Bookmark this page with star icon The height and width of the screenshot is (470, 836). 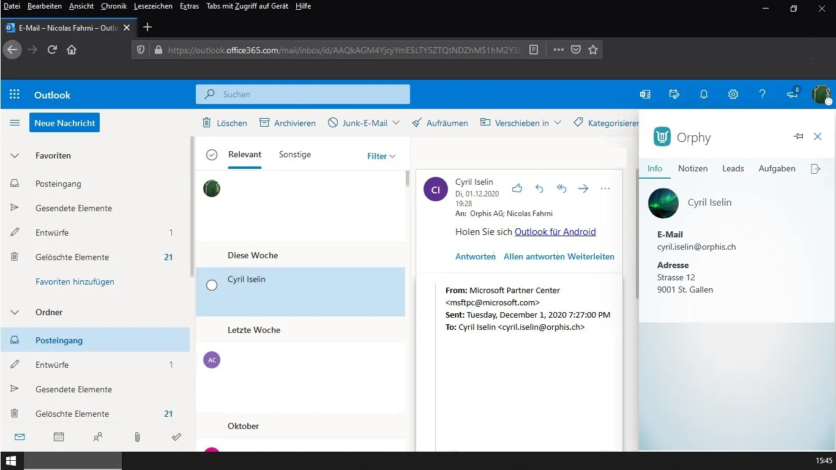[x=593, y=50]
